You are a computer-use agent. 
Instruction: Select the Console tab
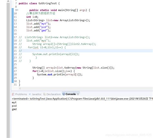[71, 94]
